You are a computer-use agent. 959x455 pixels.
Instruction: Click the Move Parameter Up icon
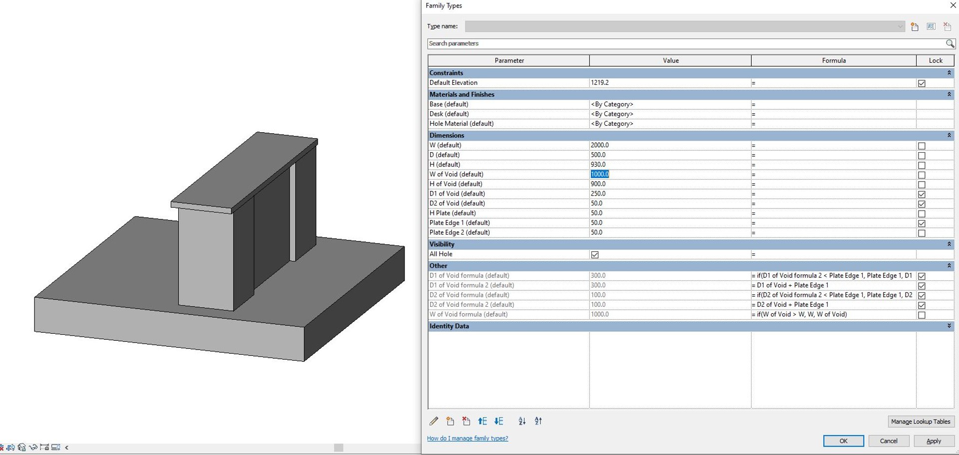pos(482,421)
